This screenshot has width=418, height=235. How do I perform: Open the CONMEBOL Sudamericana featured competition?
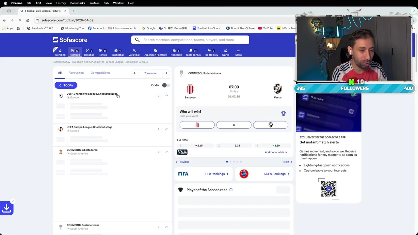204,73
